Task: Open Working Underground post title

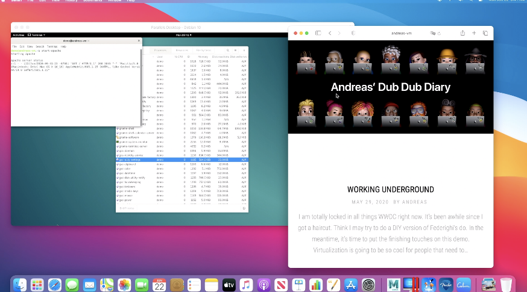Action: click(x=391, y=190)
